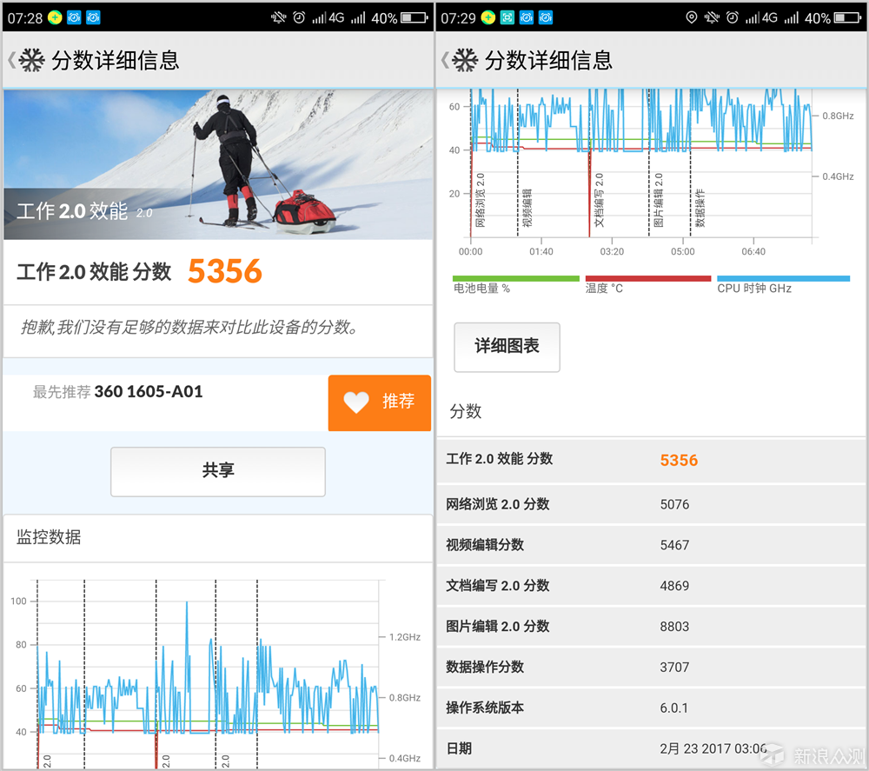The height and width of the screenshot is (771, 869).
Task: Tap the 共享 share button
Action: click(x=218, y=472)
